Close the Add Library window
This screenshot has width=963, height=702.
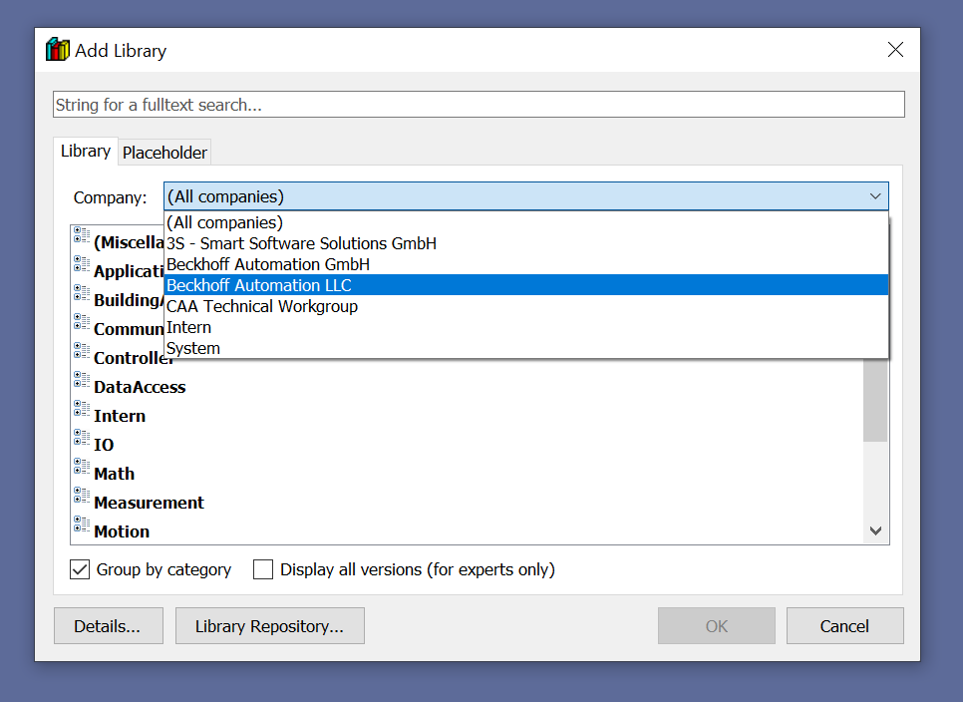coord(895,50)
